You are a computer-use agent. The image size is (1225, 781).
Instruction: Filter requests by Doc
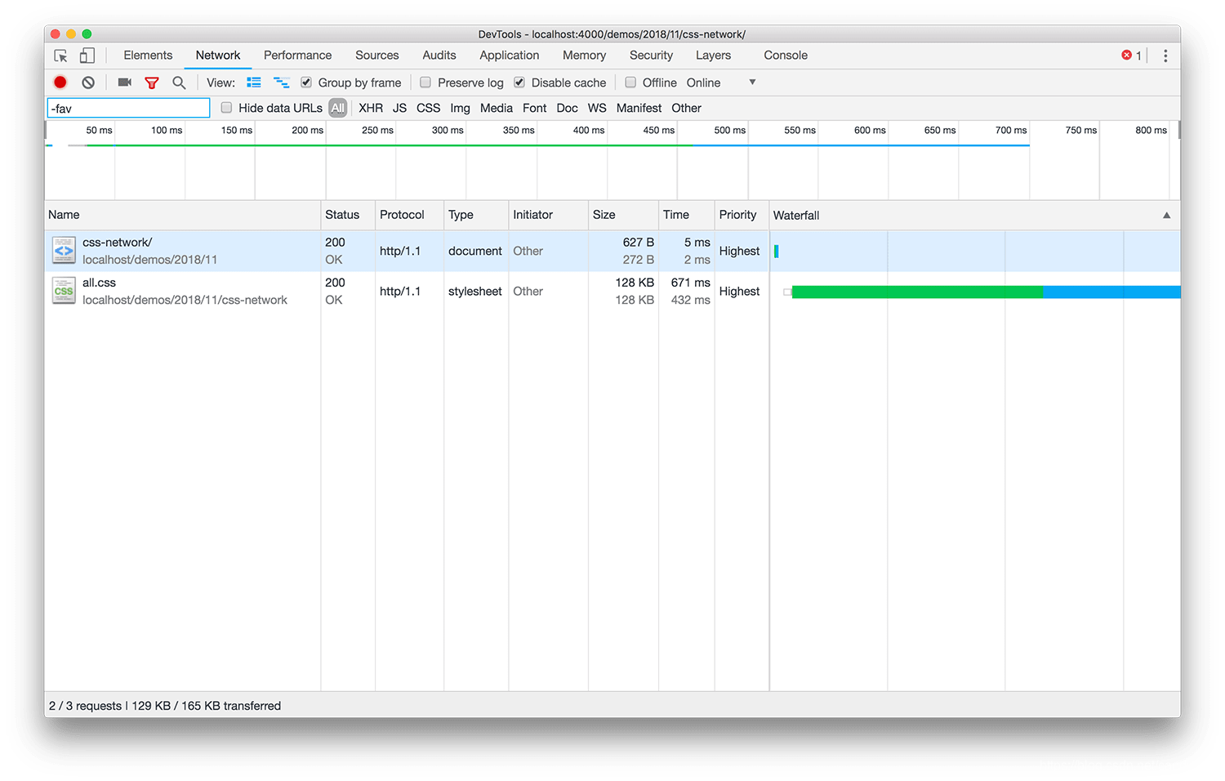click(567, 108)
